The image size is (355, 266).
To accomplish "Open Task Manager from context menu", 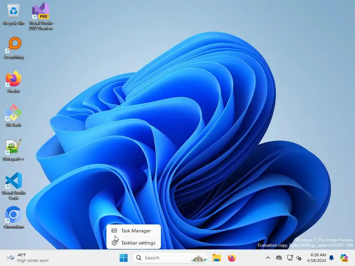I will coord(133,231).
